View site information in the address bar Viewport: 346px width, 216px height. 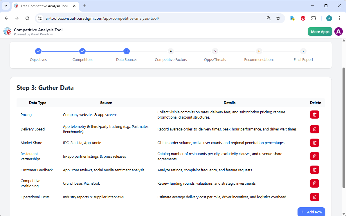click(x=39, y=18)
